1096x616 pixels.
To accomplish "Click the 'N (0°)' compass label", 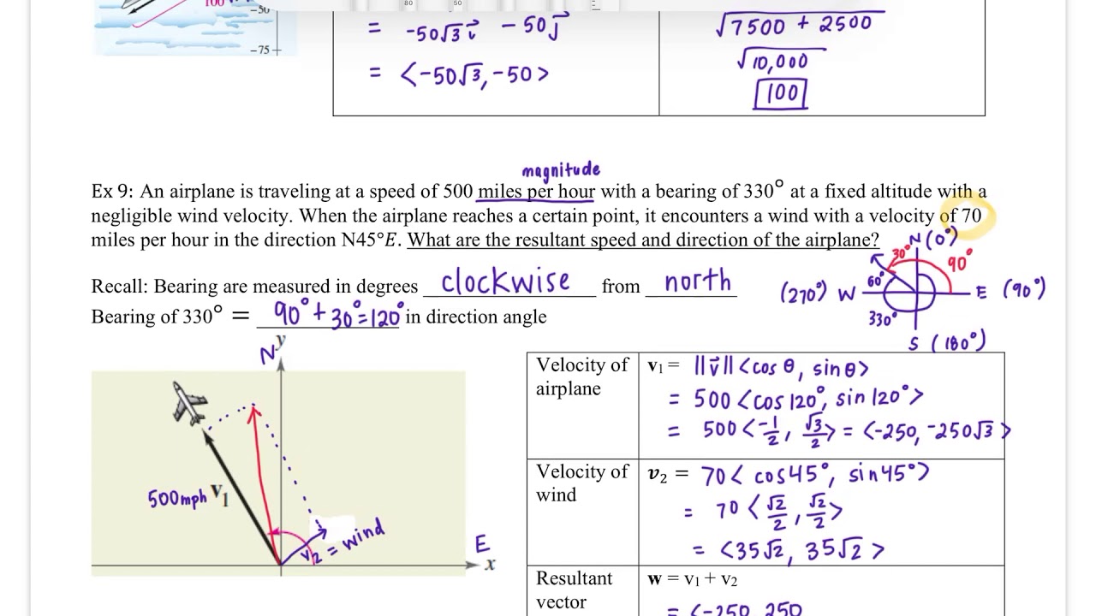I will (933, 239).
